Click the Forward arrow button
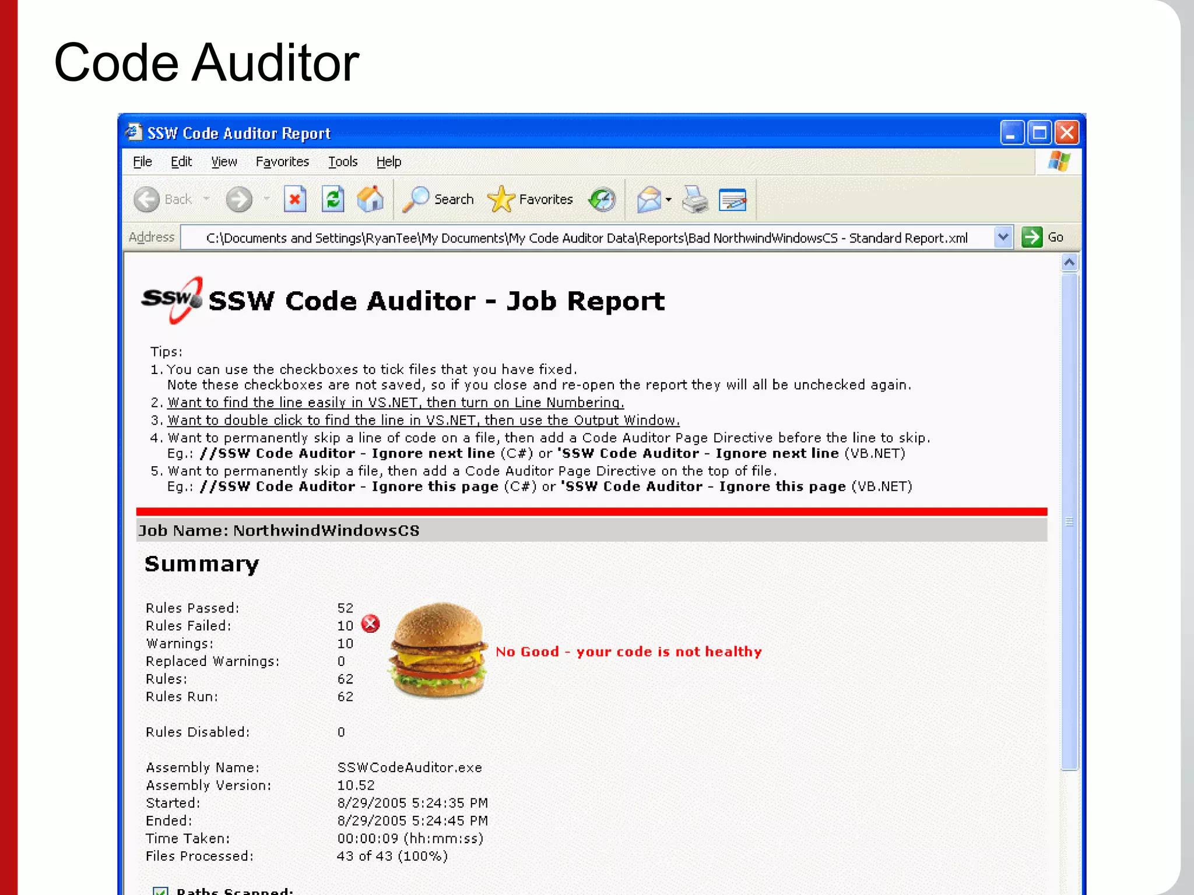The width and height of the screenshot is (1194, 895). (x=239, y=200)
